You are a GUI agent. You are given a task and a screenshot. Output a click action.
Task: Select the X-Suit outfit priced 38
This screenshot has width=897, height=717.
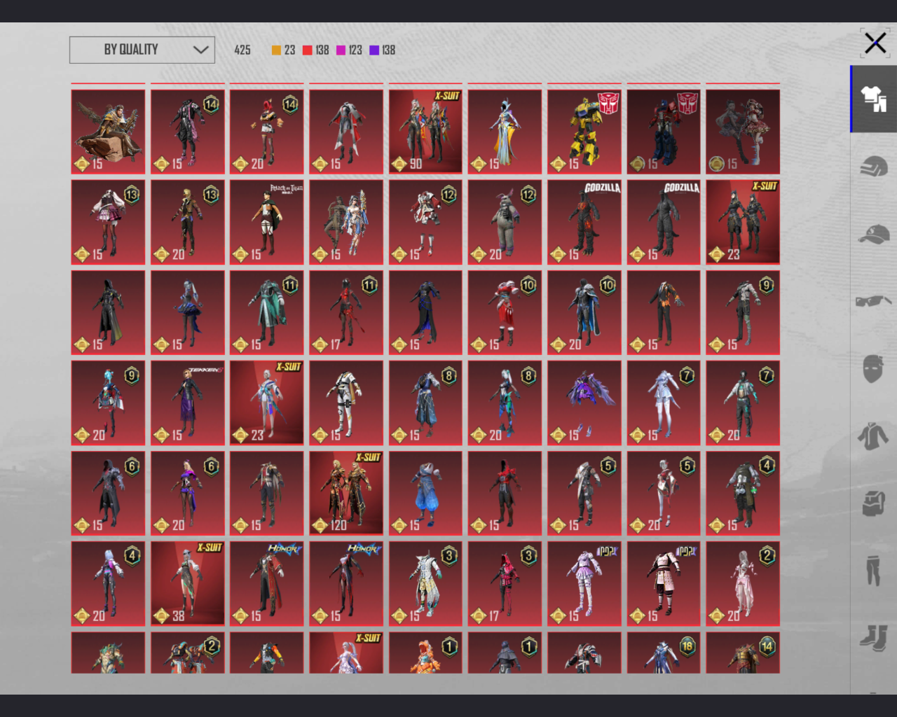tap(188, 583)
